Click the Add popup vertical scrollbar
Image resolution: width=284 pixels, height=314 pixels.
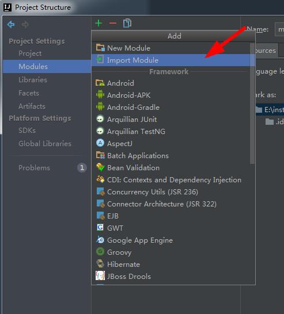point(252,103)
